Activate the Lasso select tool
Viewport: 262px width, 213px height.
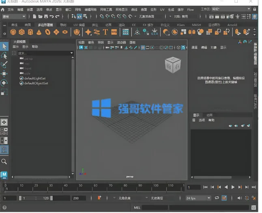pos(4,56)
